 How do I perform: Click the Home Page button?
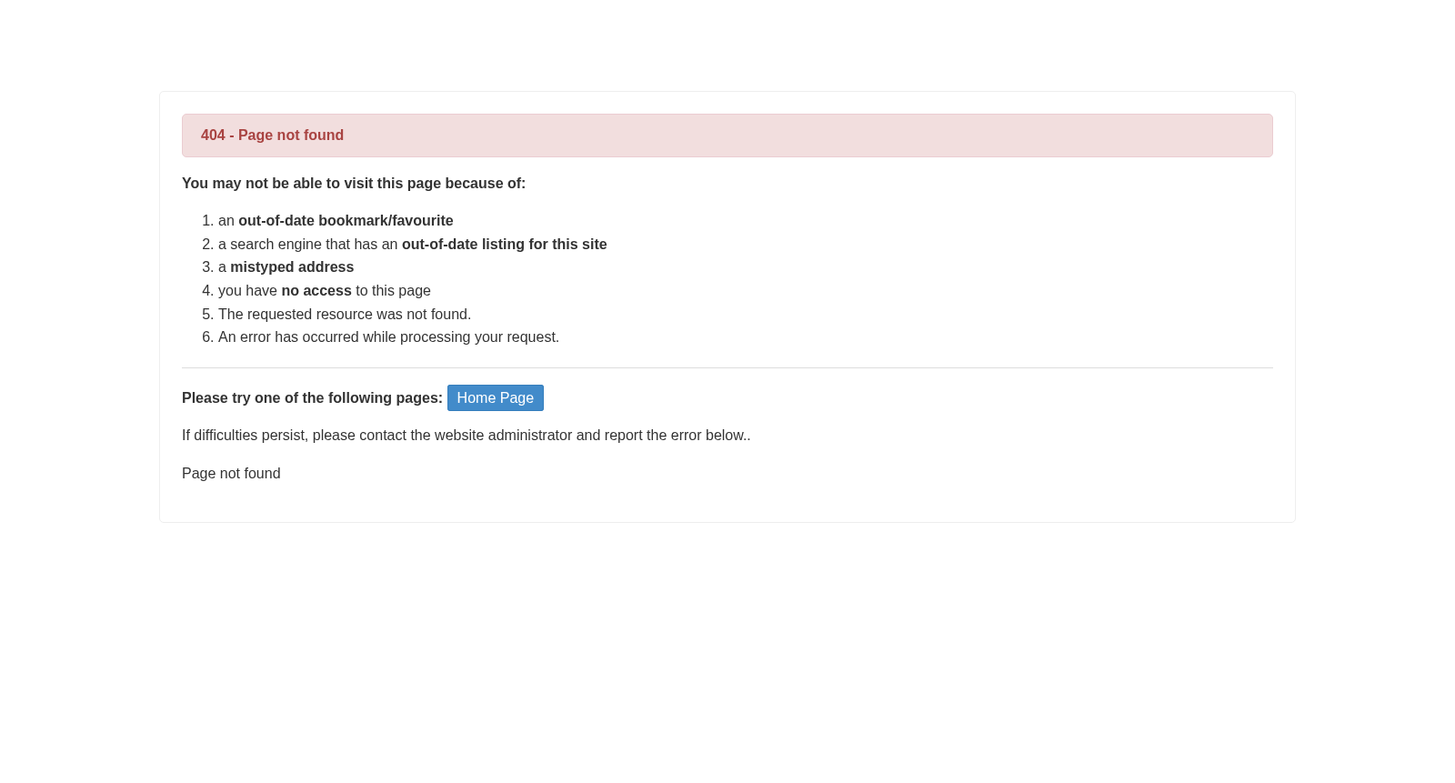[495, 397]
